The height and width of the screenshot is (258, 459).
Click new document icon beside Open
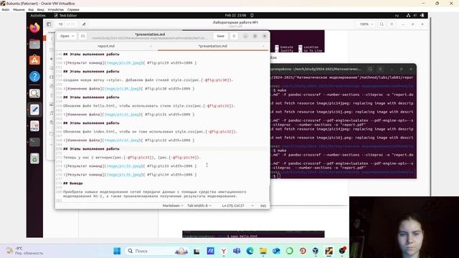point(83,36)
